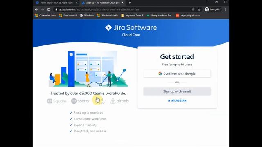
Task: Click the Square company logo
Action: click(57, 101)
